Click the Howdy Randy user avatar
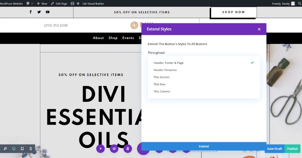 point(293,3)
